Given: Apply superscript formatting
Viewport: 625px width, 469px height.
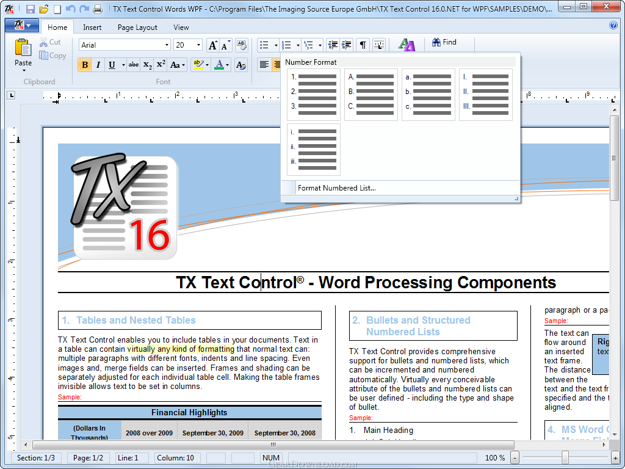Looking at the screenshot, I should click(161, 65).
